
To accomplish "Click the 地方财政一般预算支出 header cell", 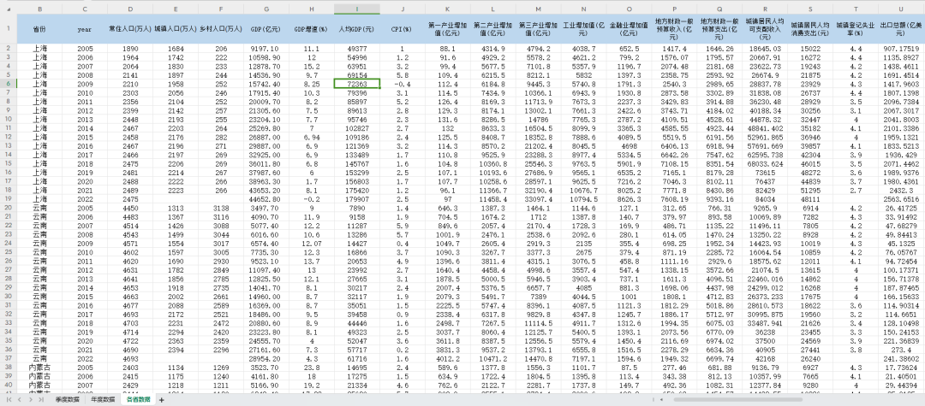I will click(x=719, y=29).
